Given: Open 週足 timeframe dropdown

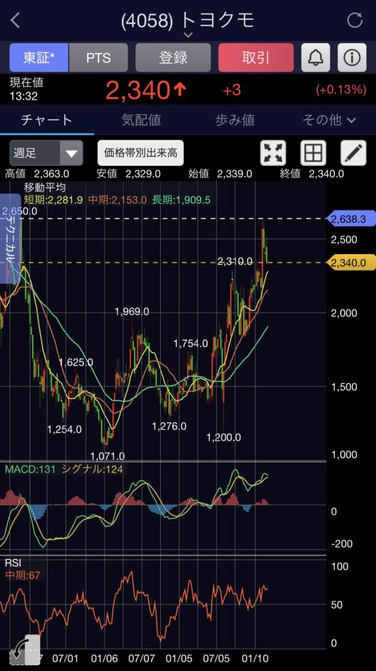Looking at the screenshot, I should point(46,153).
